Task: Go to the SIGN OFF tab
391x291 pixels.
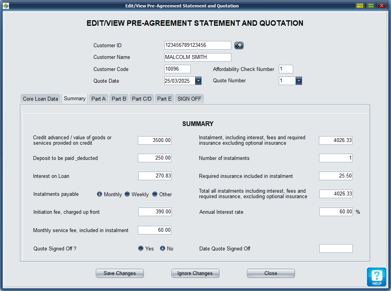Action: 189,99
